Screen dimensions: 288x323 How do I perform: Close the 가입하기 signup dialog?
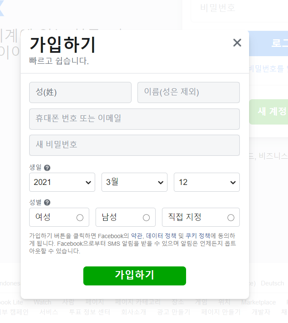pos(237,43)
